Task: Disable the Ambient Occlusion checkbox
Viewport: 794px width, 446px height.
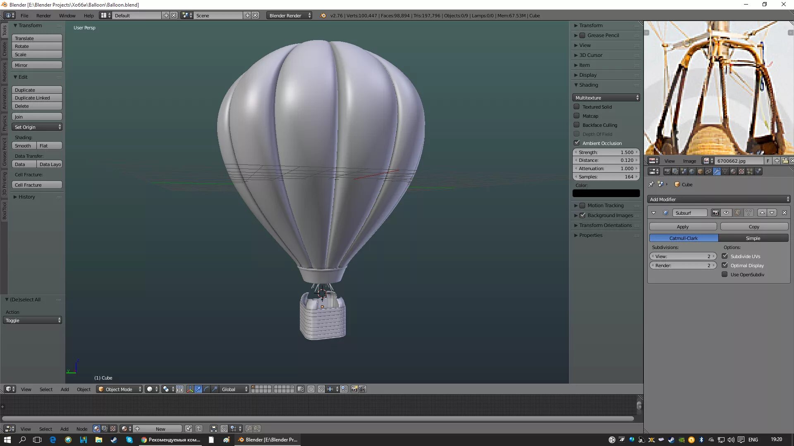Action: pyautogui.click(x=576, y=143)
